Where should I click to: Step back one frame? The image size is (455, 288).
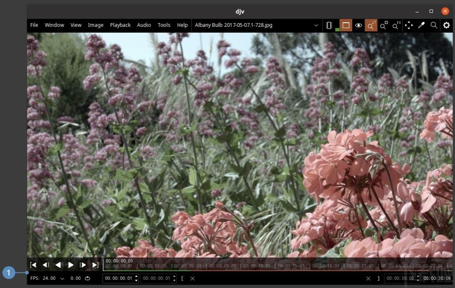point(45,265)
